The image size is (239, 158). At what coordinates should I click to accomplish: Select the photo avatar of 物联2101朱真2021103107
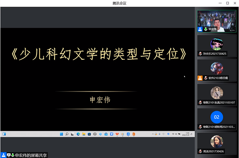tap(217, 93)
